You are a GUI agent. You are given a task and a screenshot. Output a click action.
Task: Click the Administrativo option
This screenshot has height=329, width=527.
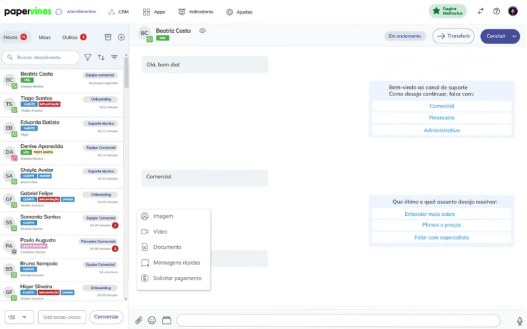pos(441,130)
